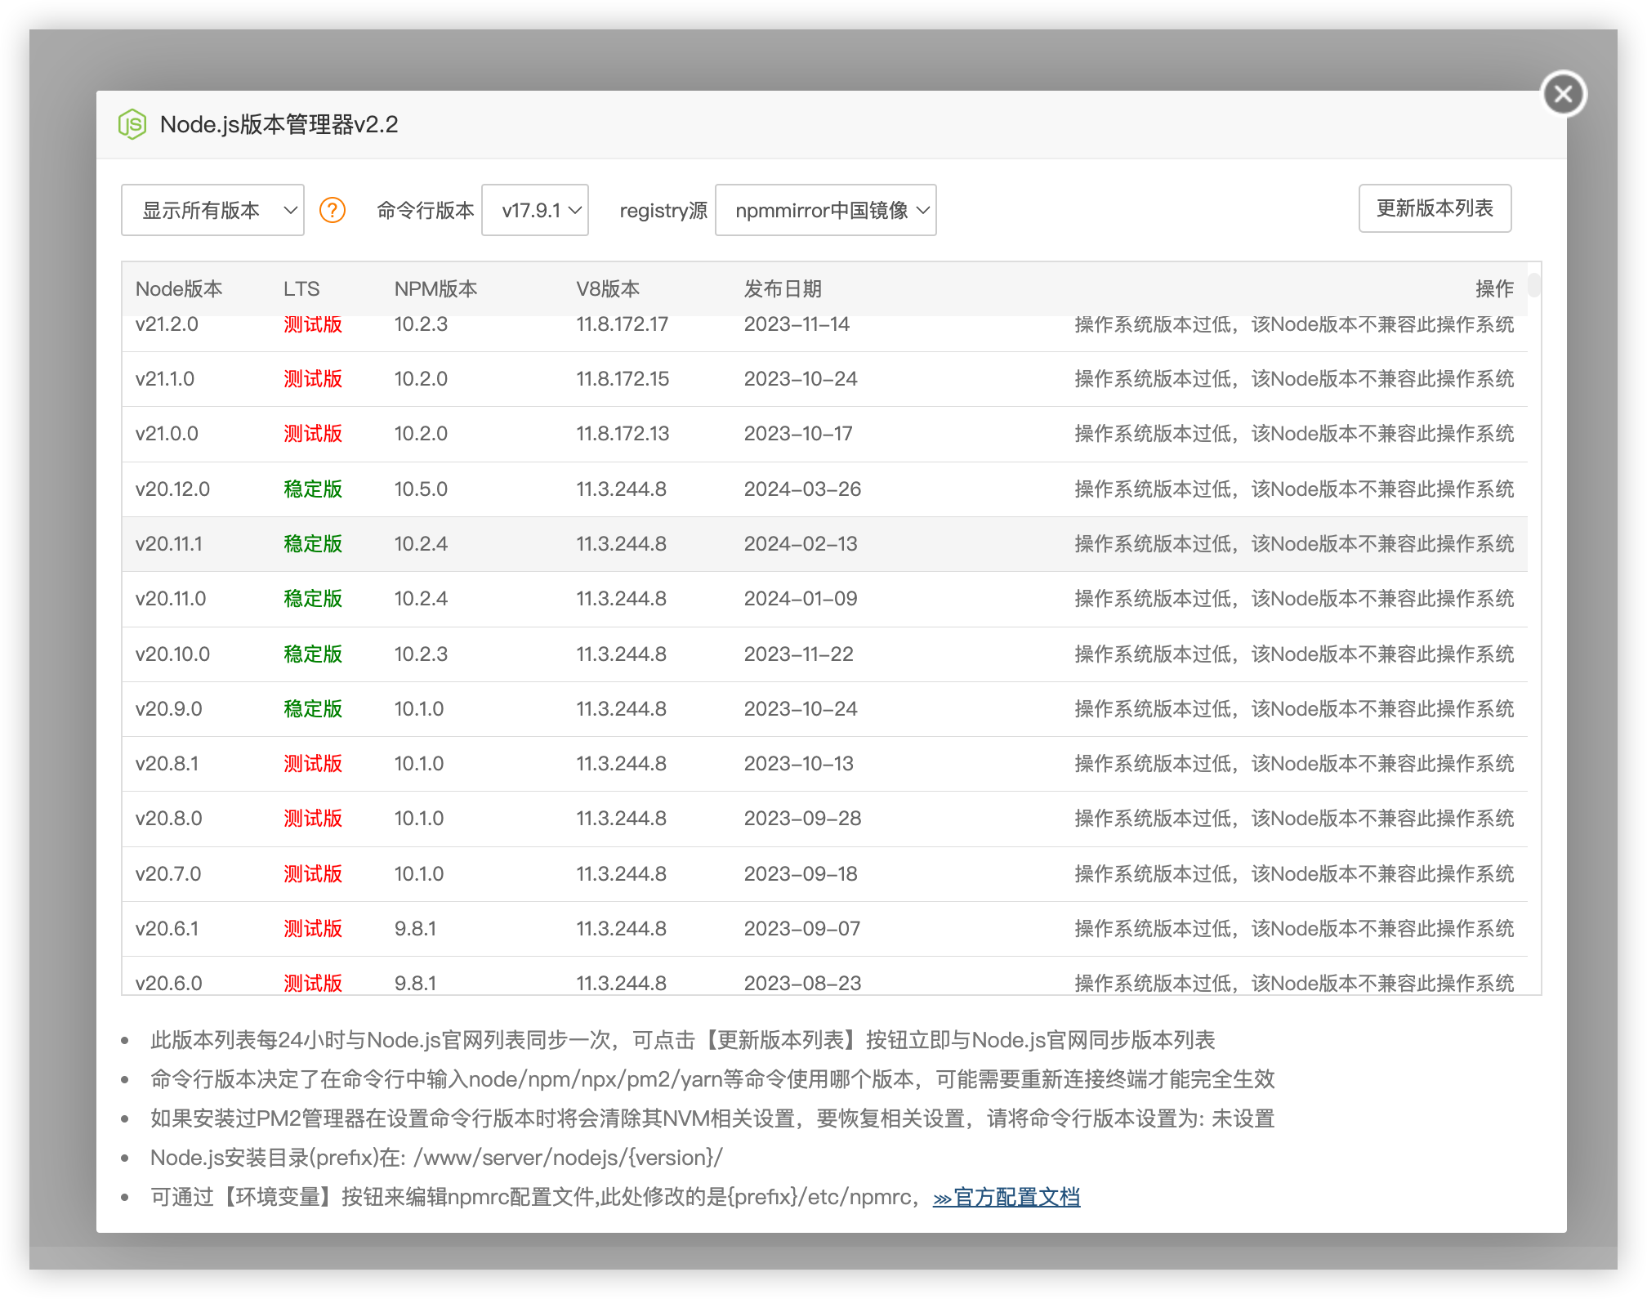Select the v21.1.0 version cell
Viewport: 1647px width, 1299px height.
tap(165, 379)
